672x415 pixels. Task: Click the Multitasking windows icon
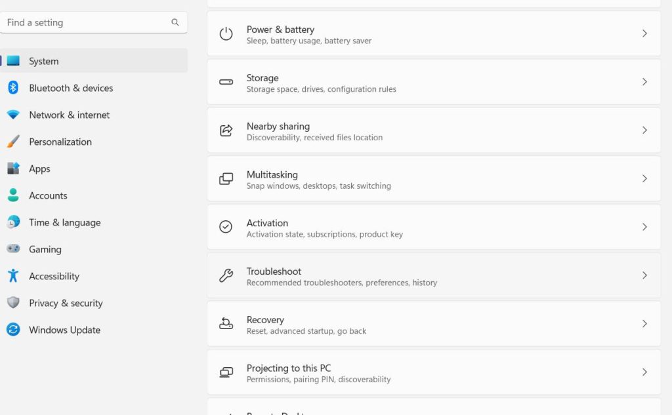[x=226, y=178]
